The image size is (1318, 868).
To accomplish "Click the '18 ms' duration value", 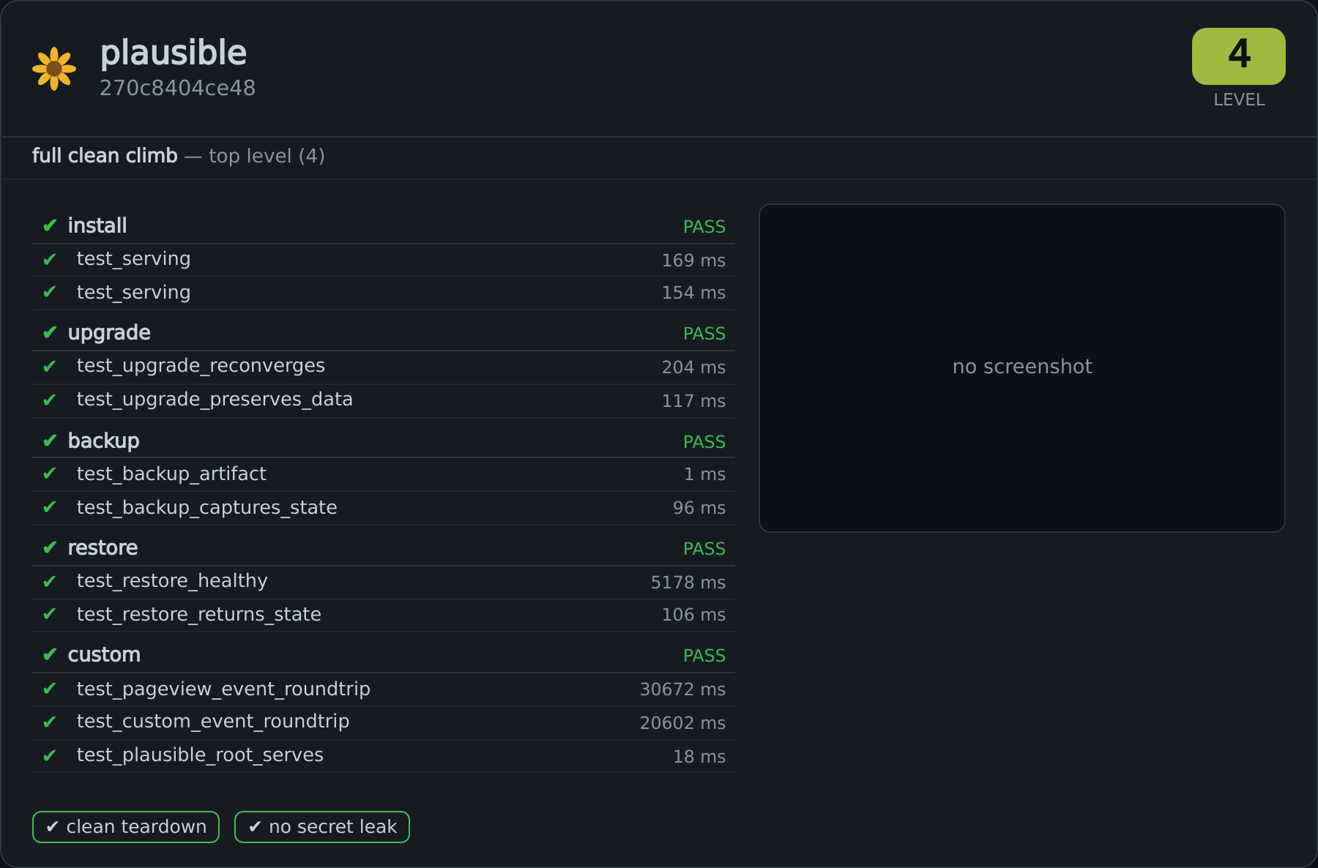I will pos(699,757).
